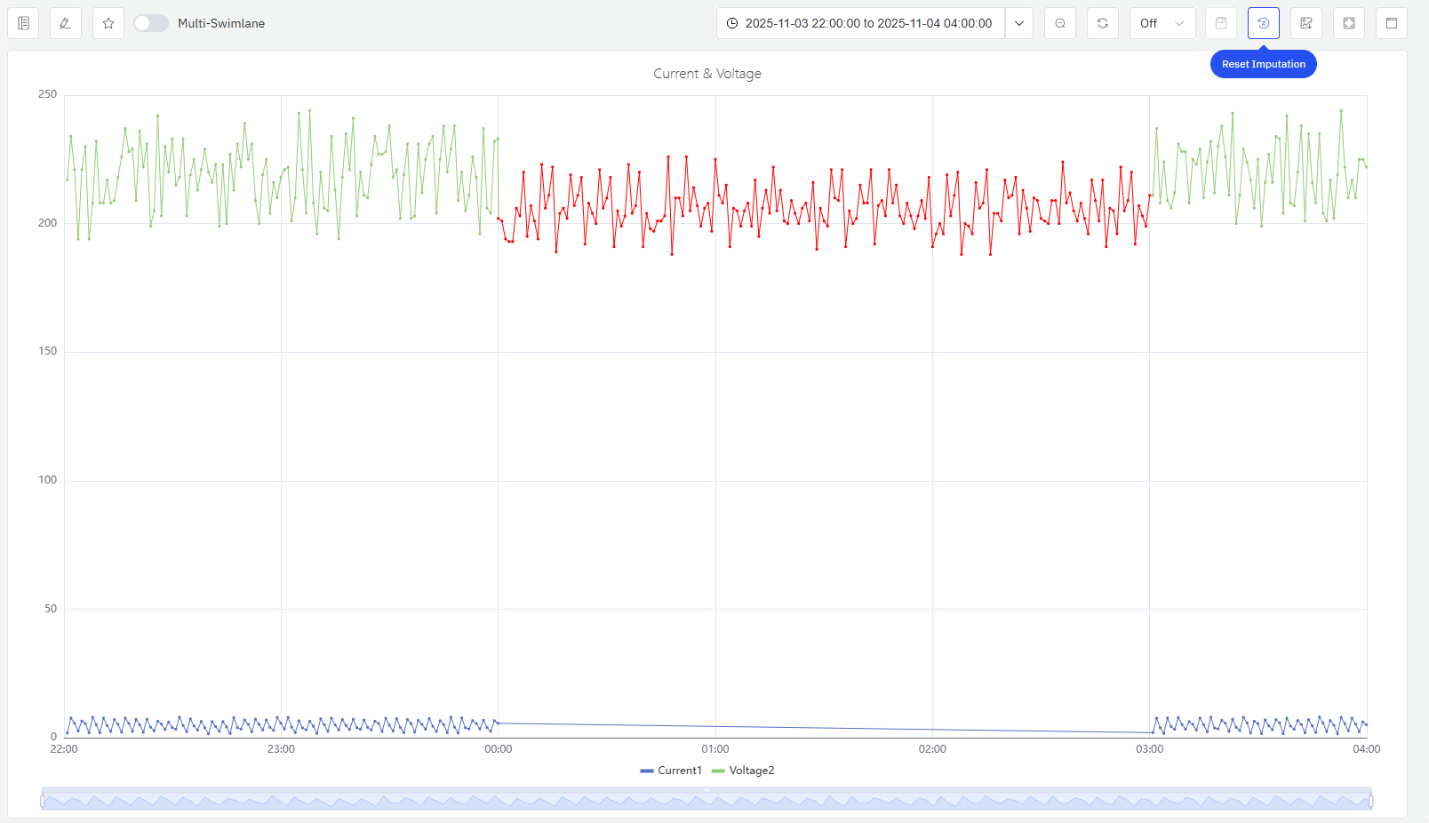The height and width of the screenshot is (823, 1429).
Task: Click the edit pencil icon
Action: coord(66,23)
